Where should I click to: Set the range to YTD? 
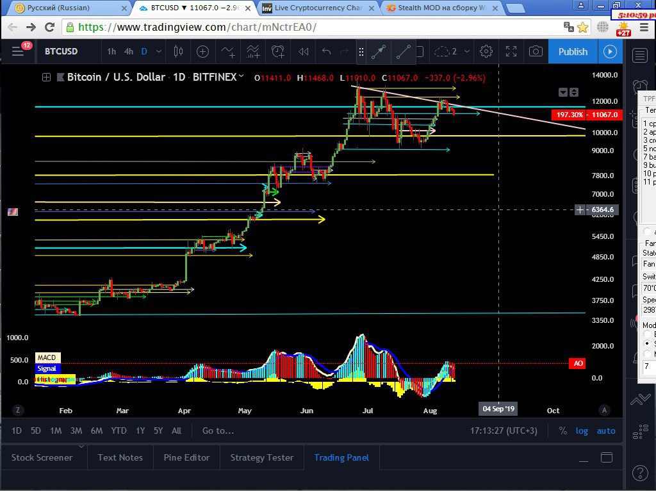coord(119,430)
